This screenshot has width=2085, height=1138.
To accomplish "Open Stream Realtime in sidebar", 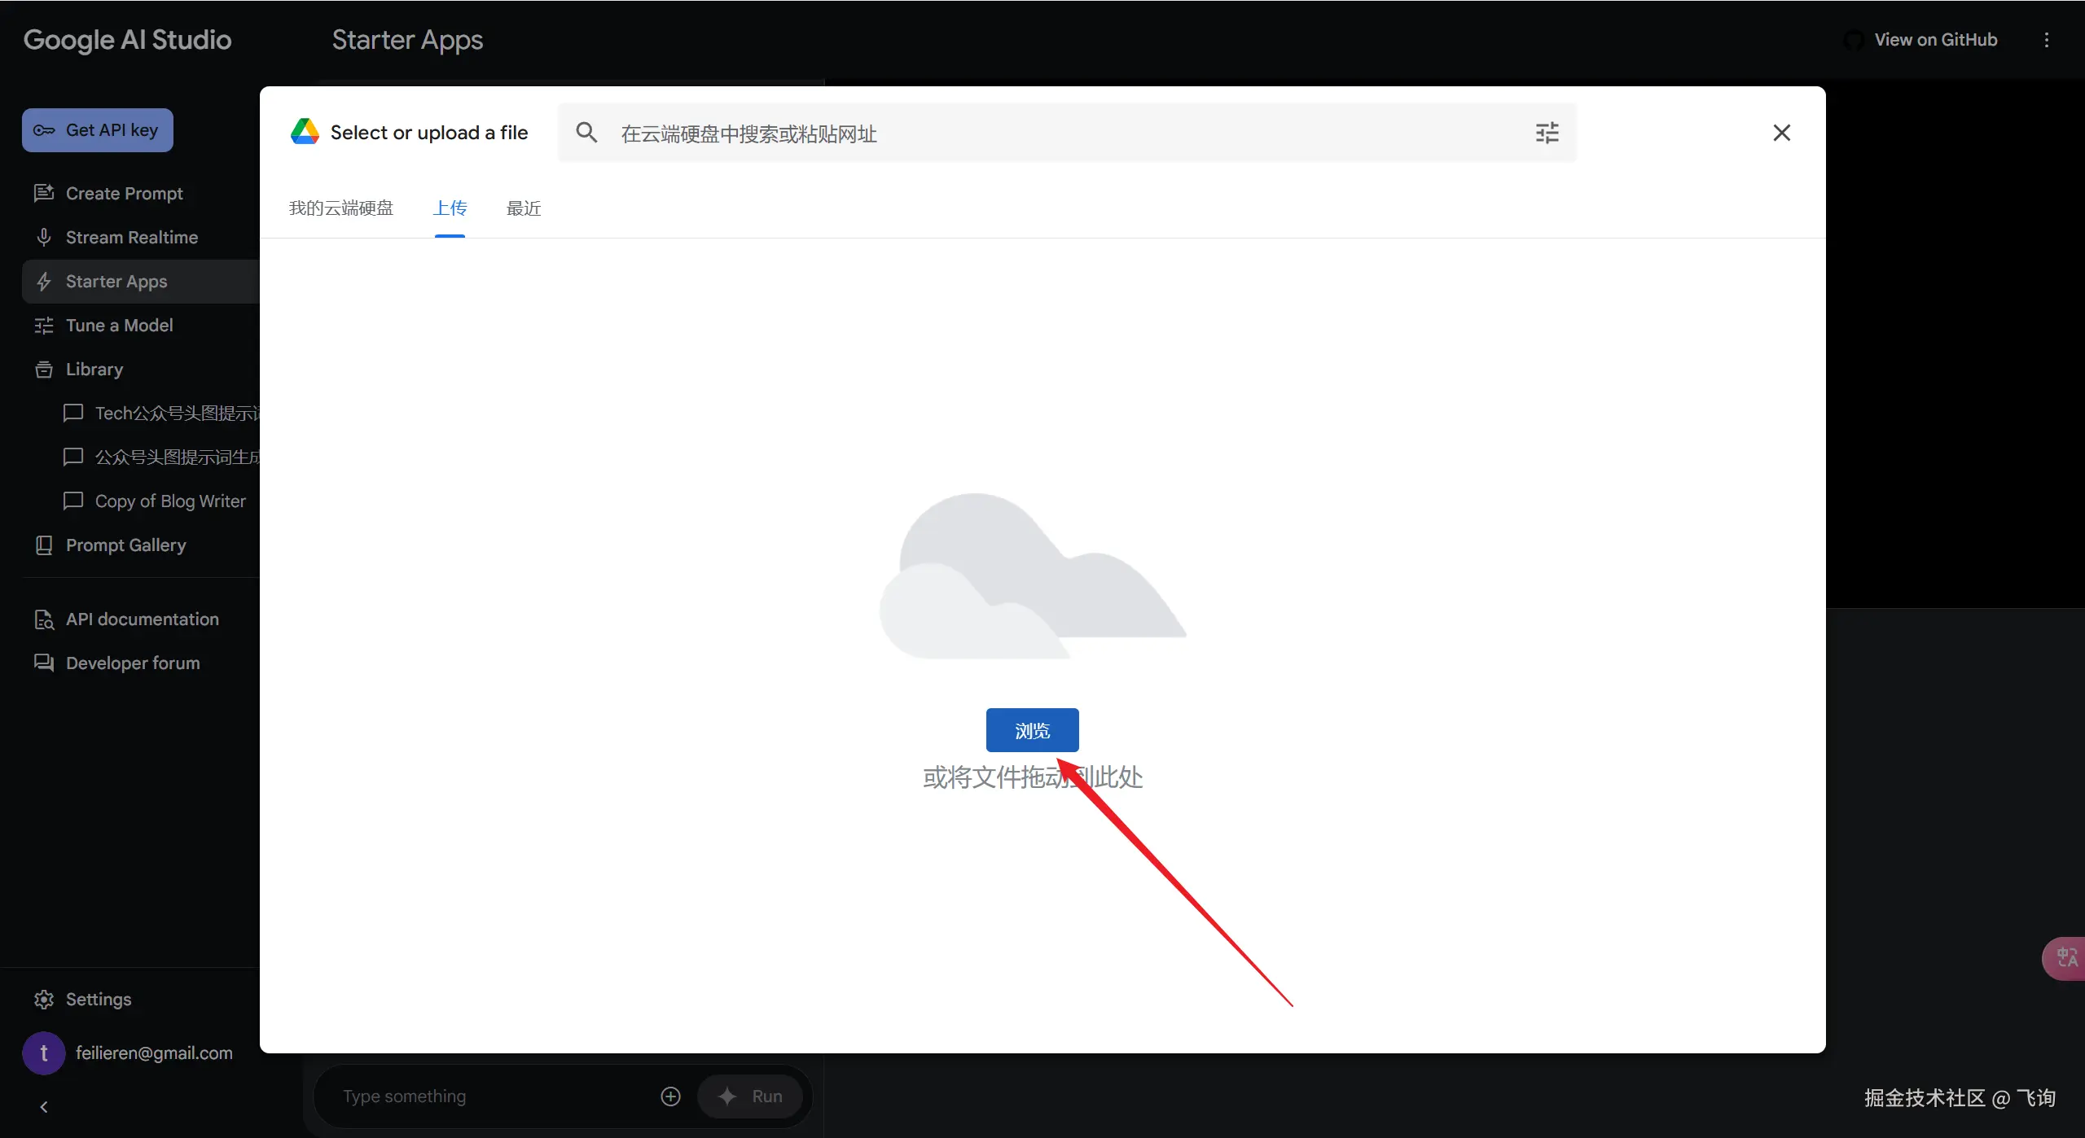I will pos(131,238).
